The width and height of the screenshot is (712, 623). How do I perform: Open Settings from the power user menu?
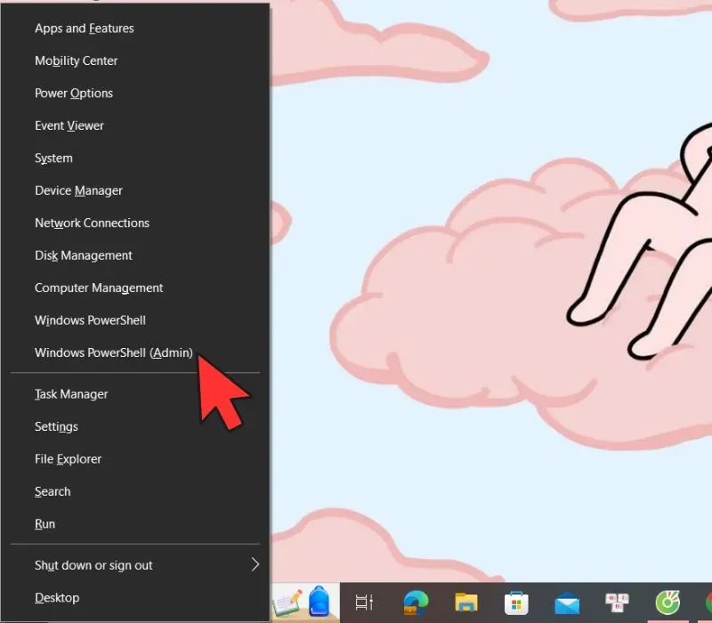click(56, 427)
